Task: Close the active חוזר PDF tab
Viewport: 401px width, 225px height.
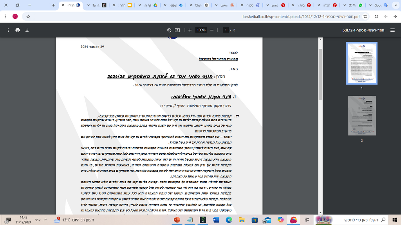Action: pos(63,5)
